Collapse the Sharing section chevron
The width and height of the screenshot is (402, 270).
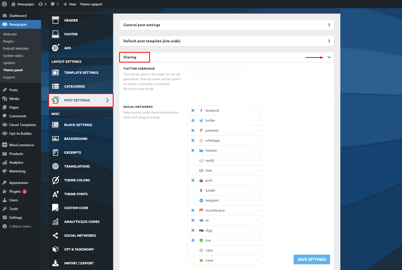pos(329,57)
